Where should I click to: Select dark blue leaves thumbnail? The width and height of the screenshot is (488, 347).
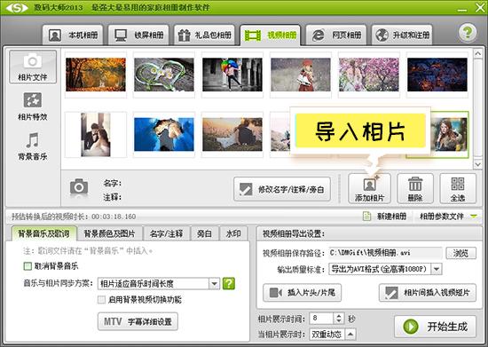tap(437, 75)
